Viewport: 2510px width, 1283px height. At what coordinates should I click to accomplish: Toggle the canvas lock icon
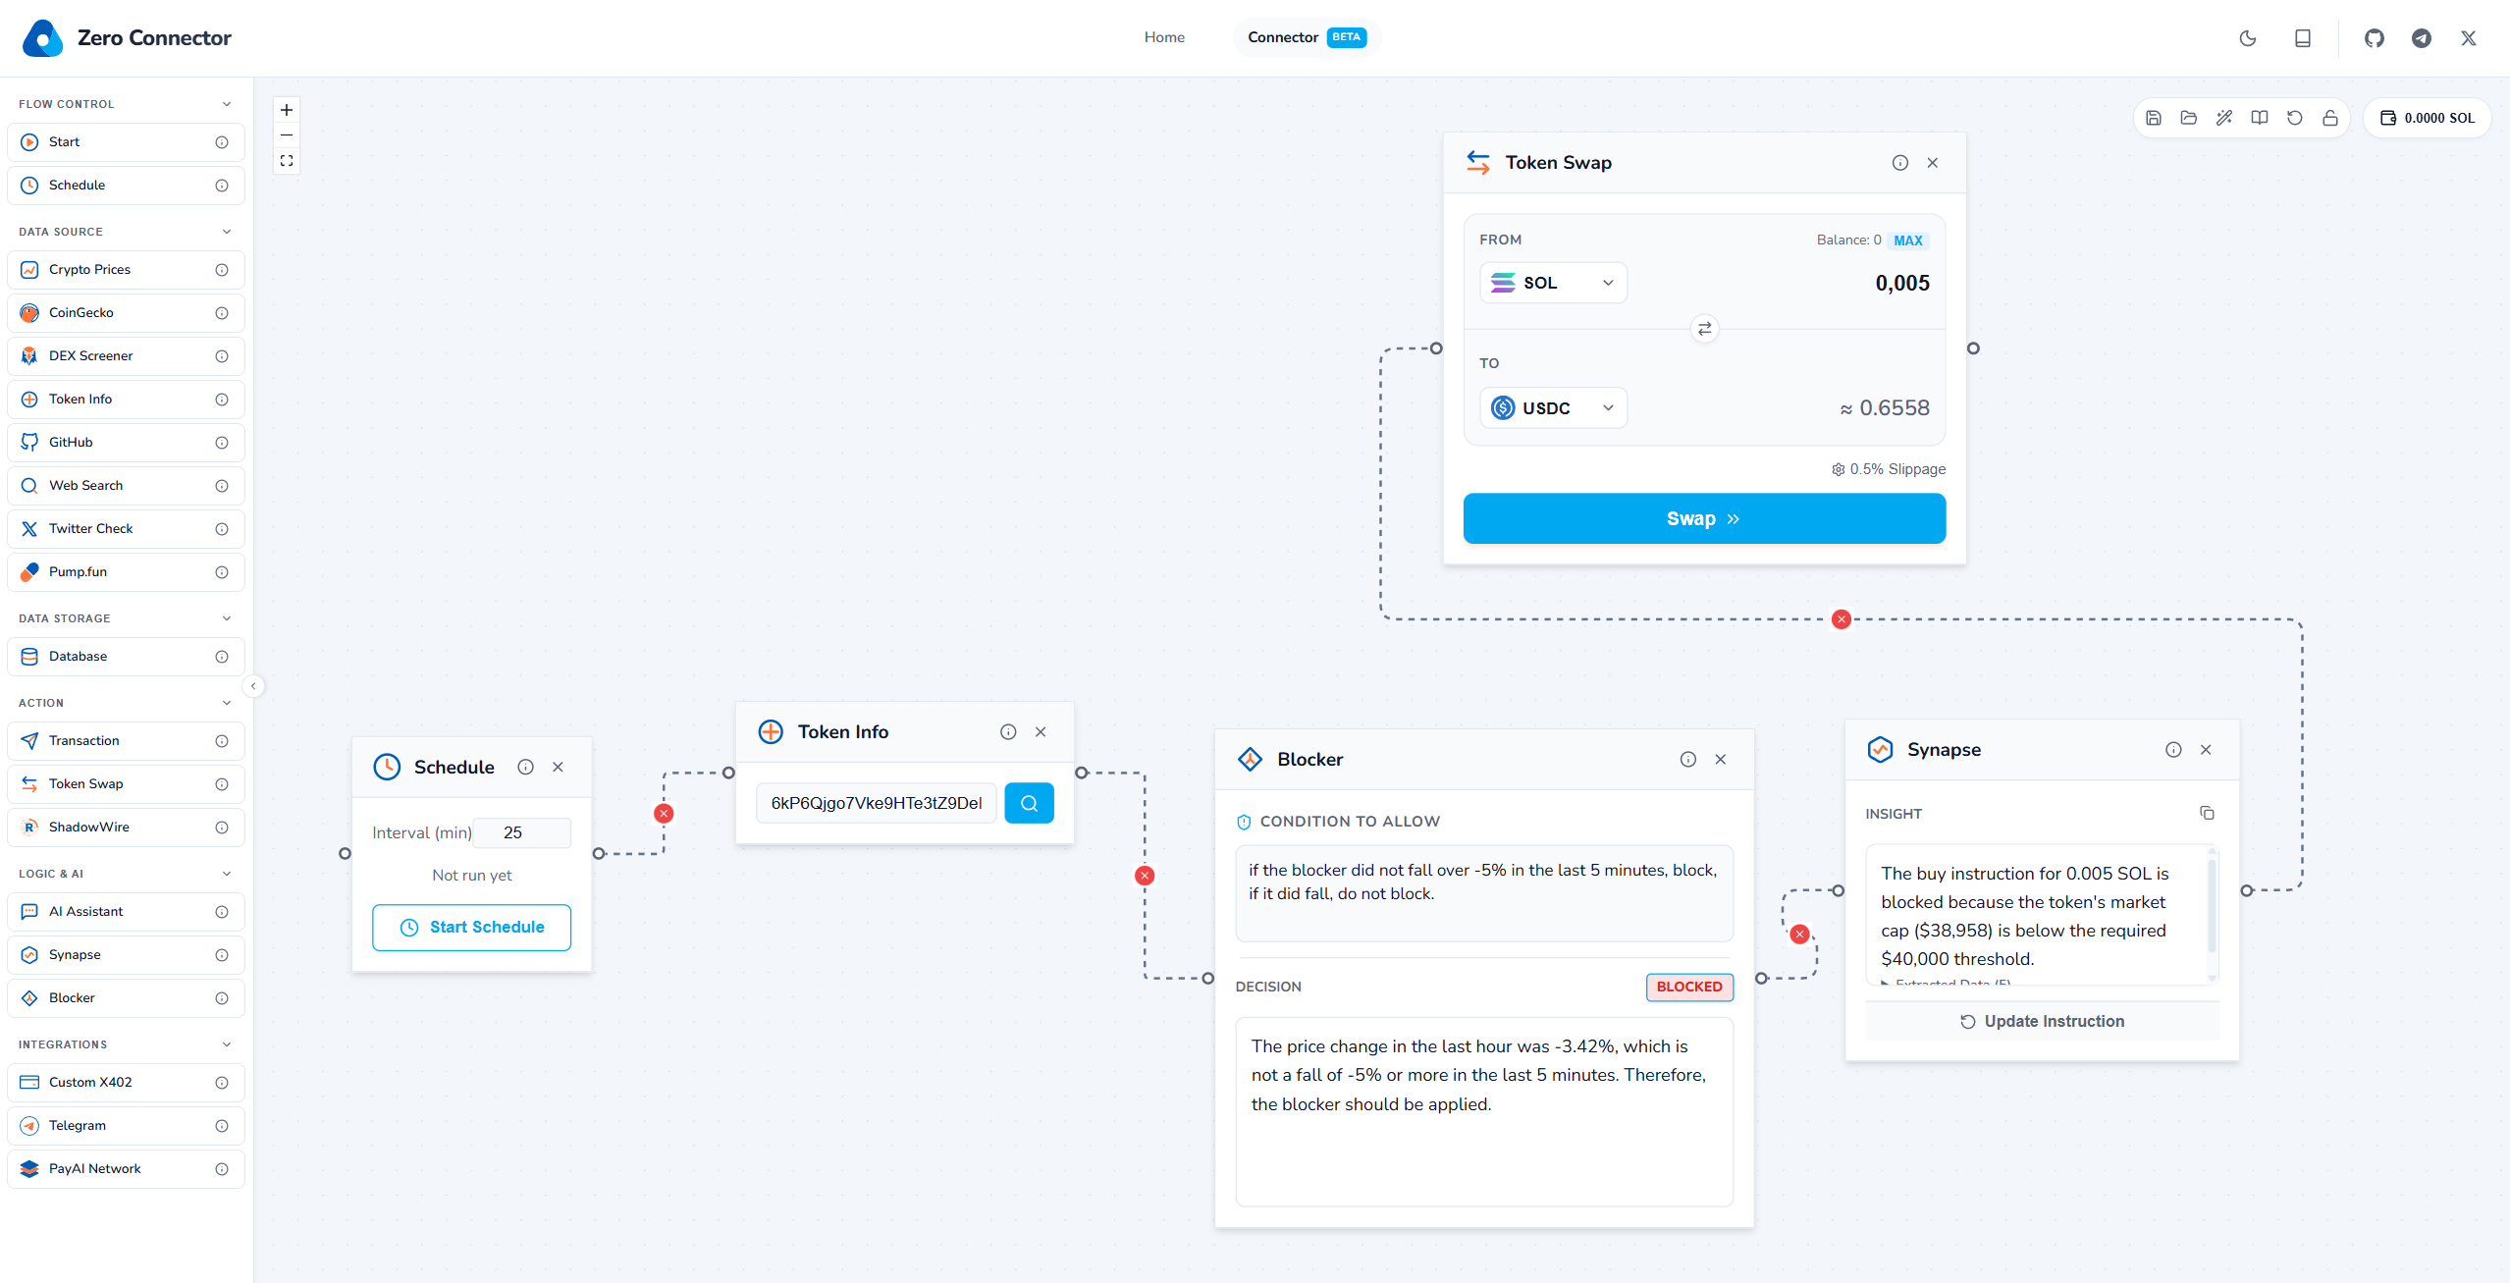point(2329,118)
